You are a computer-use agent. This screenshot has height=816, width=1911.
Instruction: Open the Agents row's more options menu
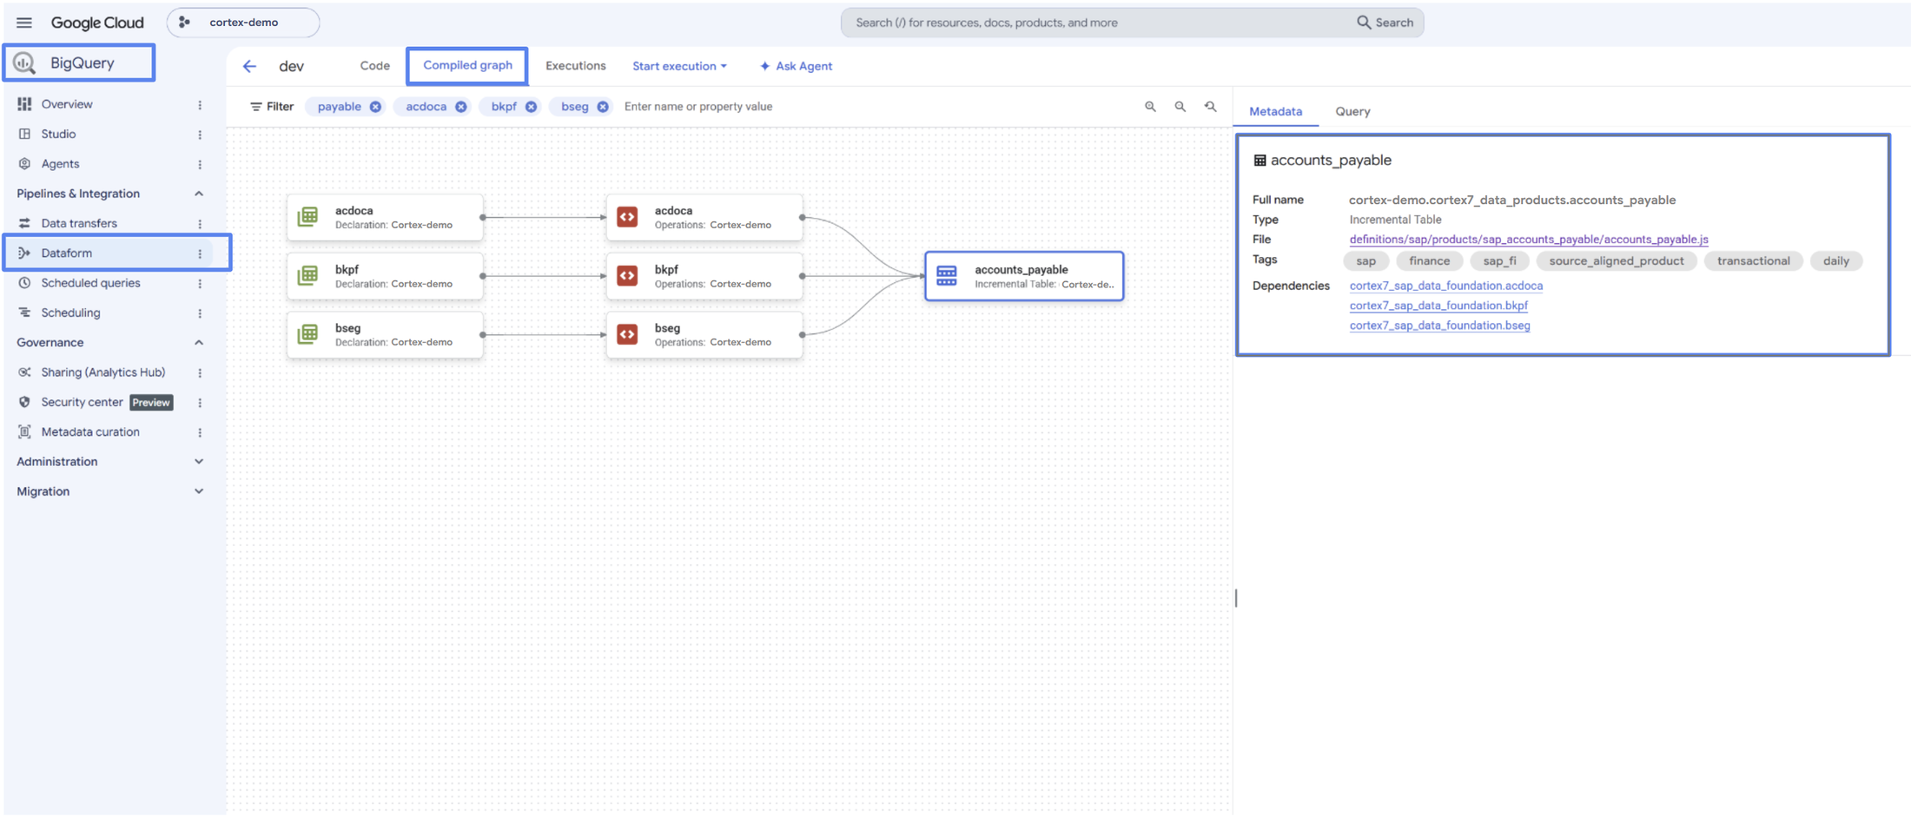(x=200, y=164)
